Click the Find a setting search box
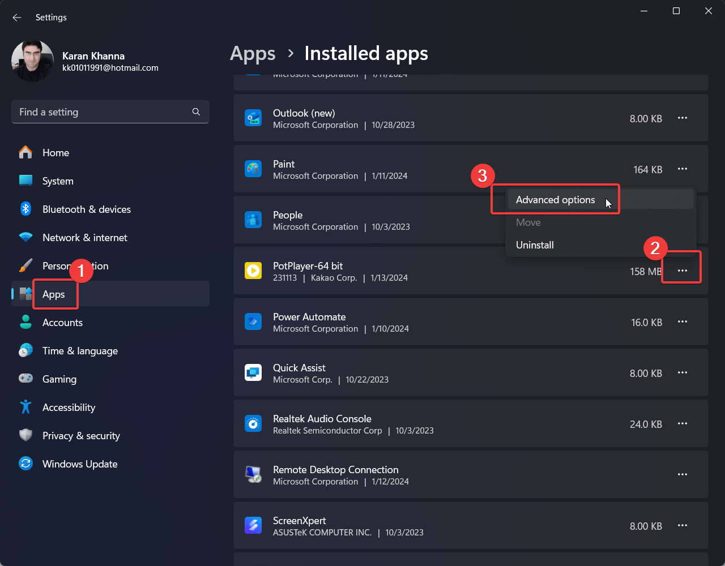 tap(102, 112)
